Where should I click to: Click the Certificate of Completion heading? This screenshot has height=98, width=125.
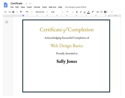67,30
